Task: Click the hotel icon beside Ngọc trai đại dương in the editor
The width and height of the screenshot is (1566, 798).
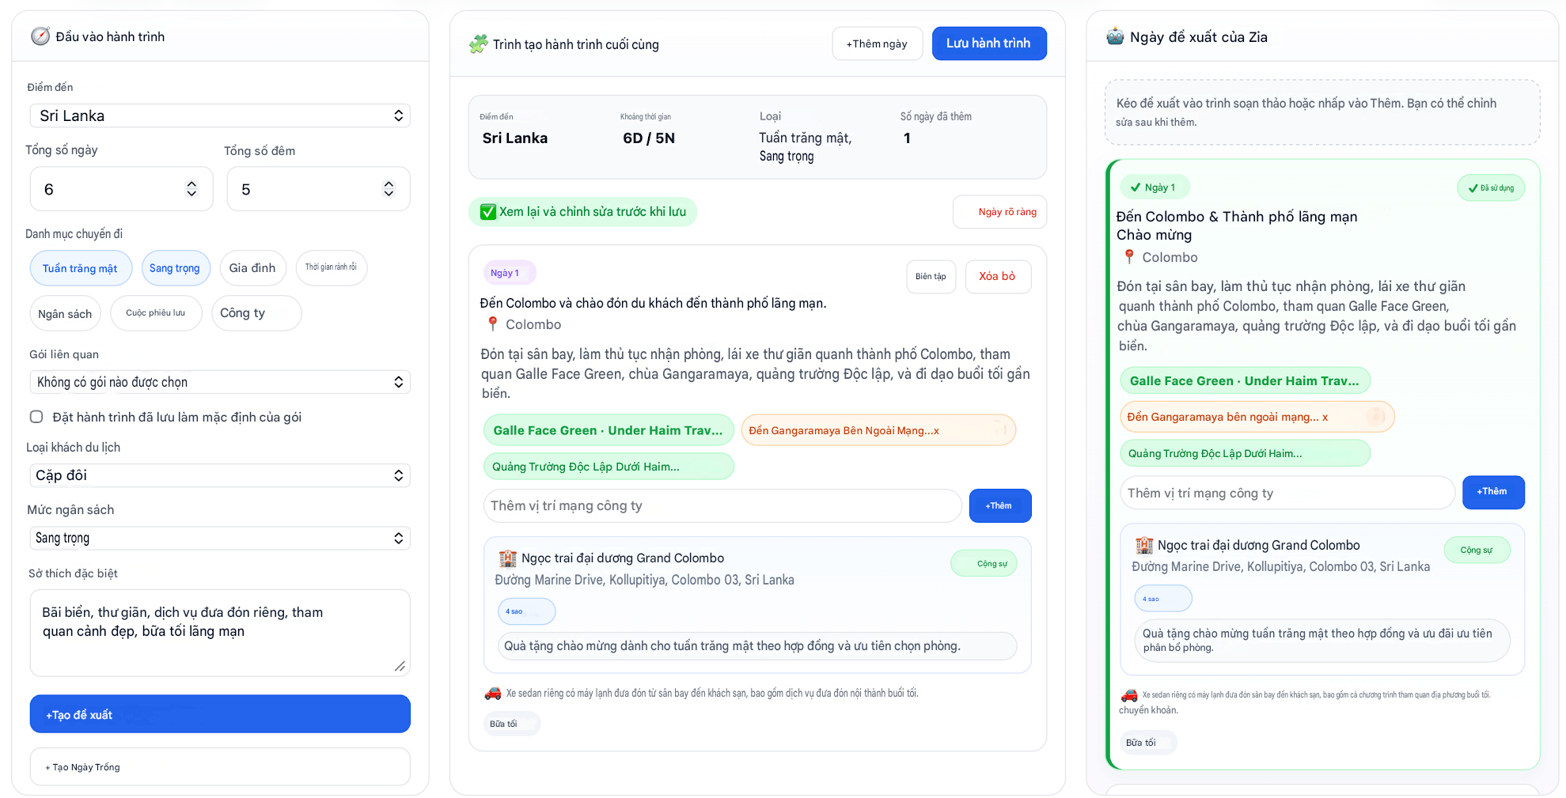Action: pyautogui.click(x=507, y=558)
